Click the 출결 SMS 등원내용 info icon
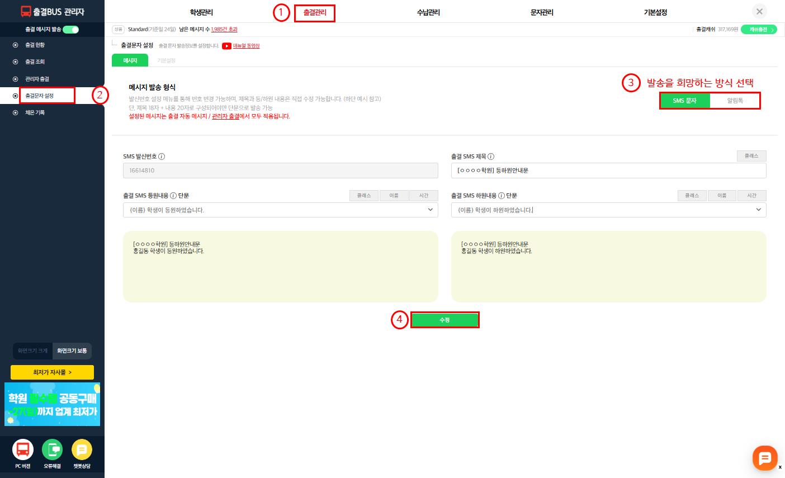The width and height of the screenshot is (785, 478). (x=173, y=196)
